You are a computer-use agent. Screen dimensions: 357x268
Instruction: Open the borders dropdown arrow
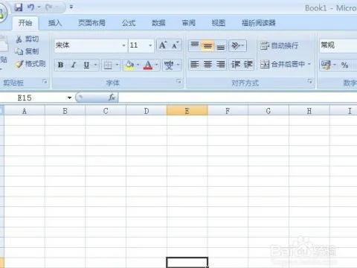click(117, 65)
